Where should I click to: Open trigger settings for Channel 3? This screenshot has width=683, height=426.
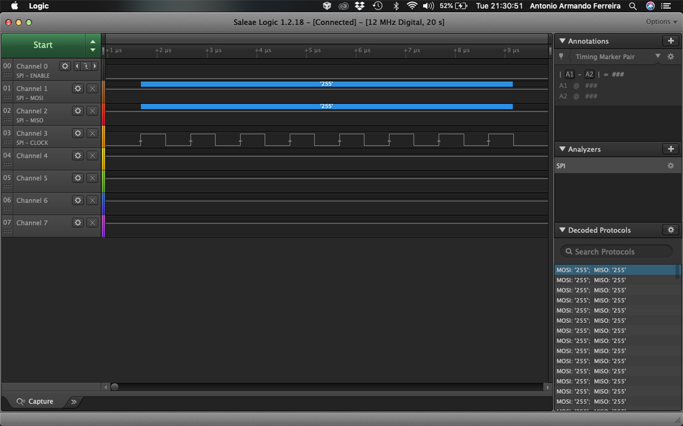click(x=93, y=133)
